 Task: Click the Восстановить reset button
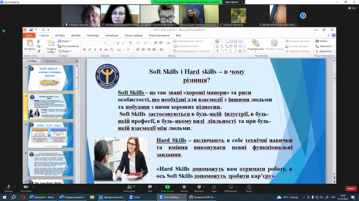(x=68, y=46)
